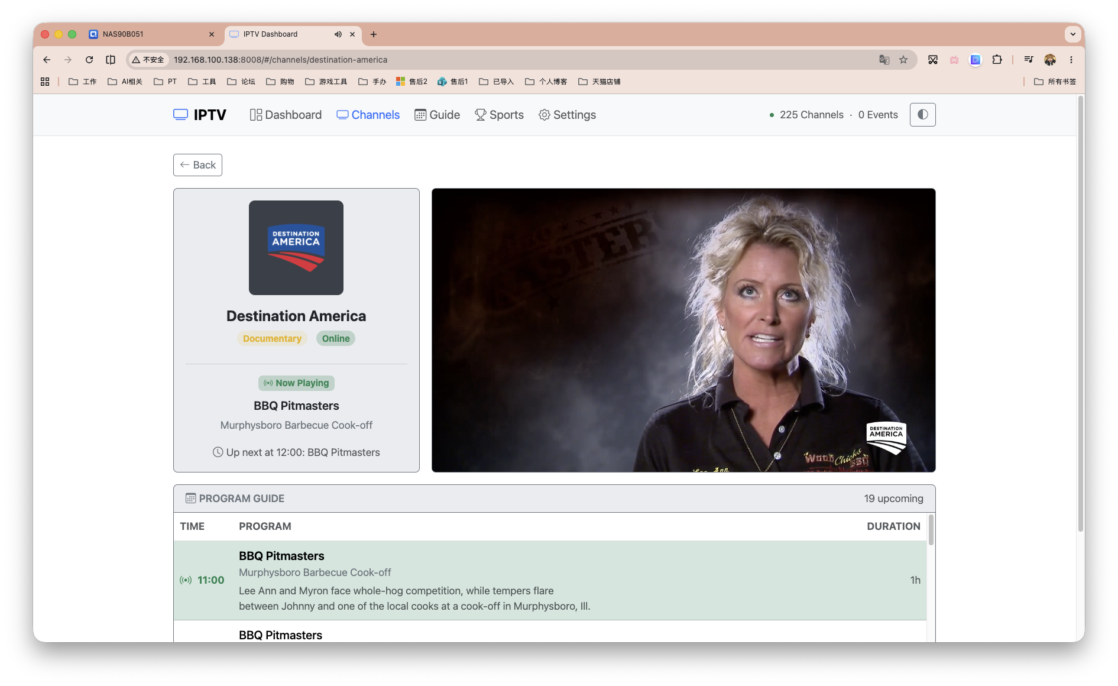
Task: Open the Guide page
Action: [x=438, y=115]
